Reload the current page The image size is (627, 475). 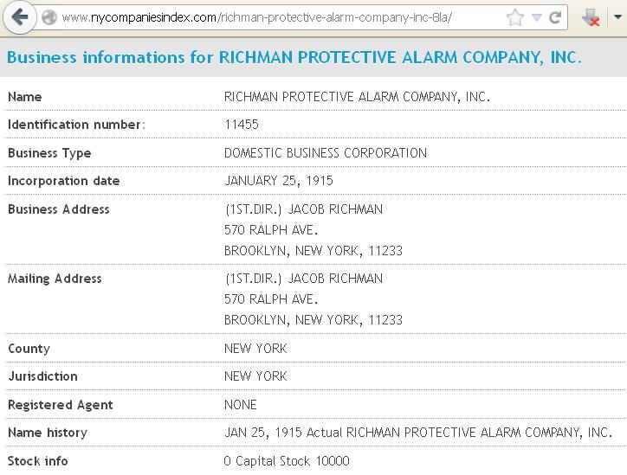[x=555, y=17]
